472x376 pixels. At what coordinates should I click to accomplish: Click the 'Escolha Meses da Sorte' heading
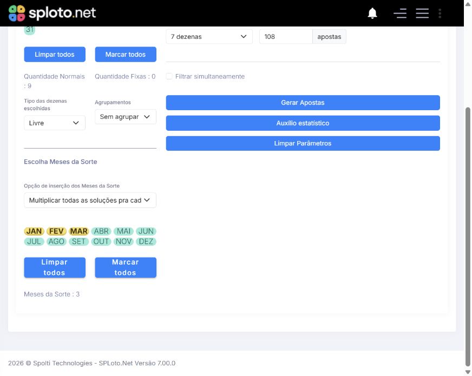(61, 162)
